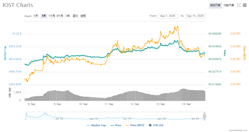Click the 12. Sep axis label

(x=135, y=104)
